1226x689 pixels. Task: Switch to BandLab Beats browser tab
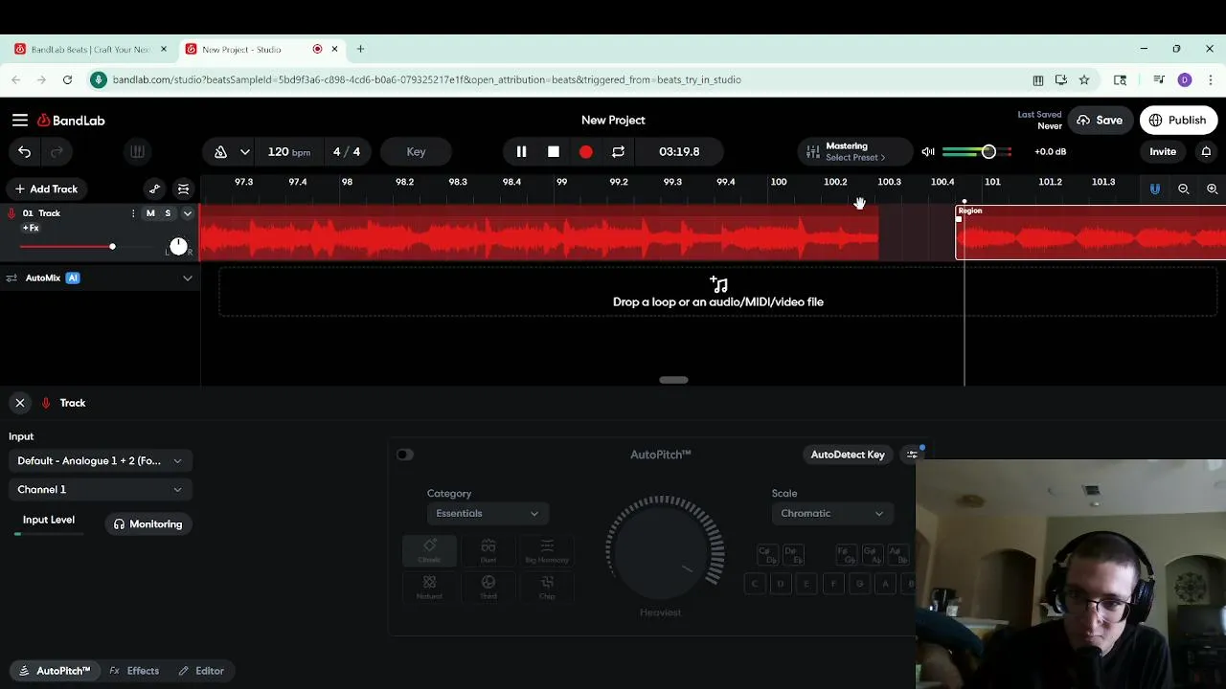pyautogui.click(x=91, y=49)
